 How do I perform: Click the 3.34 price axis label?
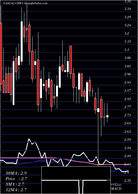[128, 9]
